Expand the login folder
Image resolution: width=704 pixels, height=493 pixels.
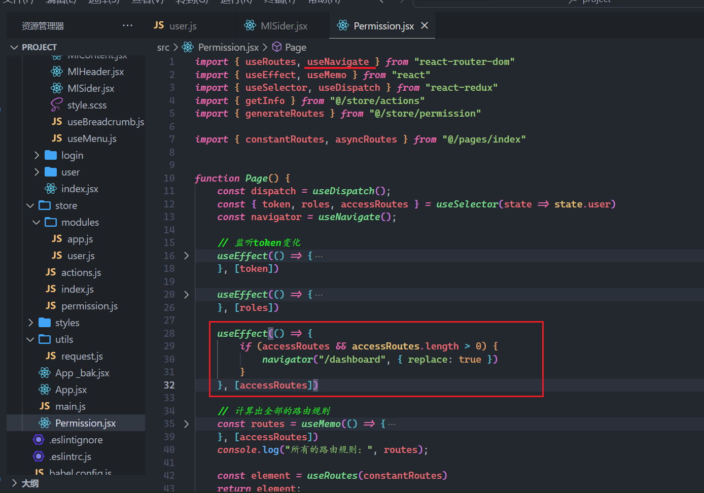pyautogui.click(x=37, y=155)
